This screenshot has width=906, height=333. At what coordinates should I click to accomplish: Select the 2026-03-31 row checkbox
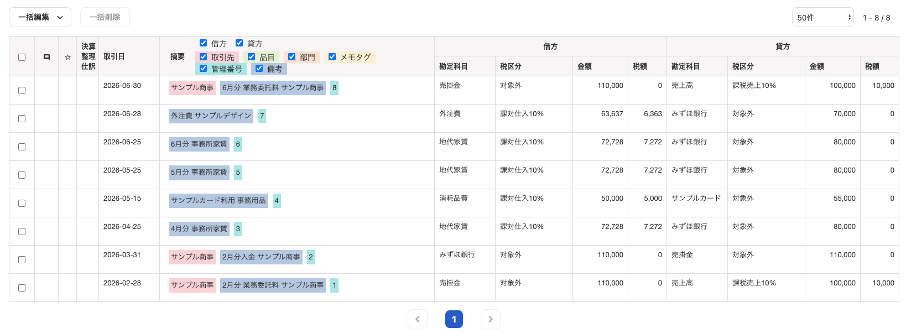click(22, 259)
